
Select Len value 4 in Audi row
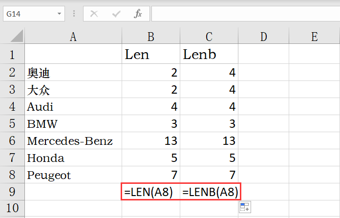pos(151,106)
